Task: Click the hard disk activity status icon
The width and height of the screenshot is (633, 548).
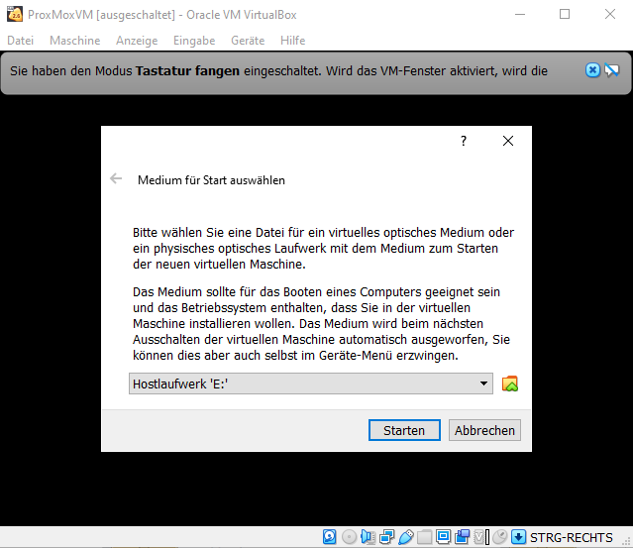Action: point(330,537)
